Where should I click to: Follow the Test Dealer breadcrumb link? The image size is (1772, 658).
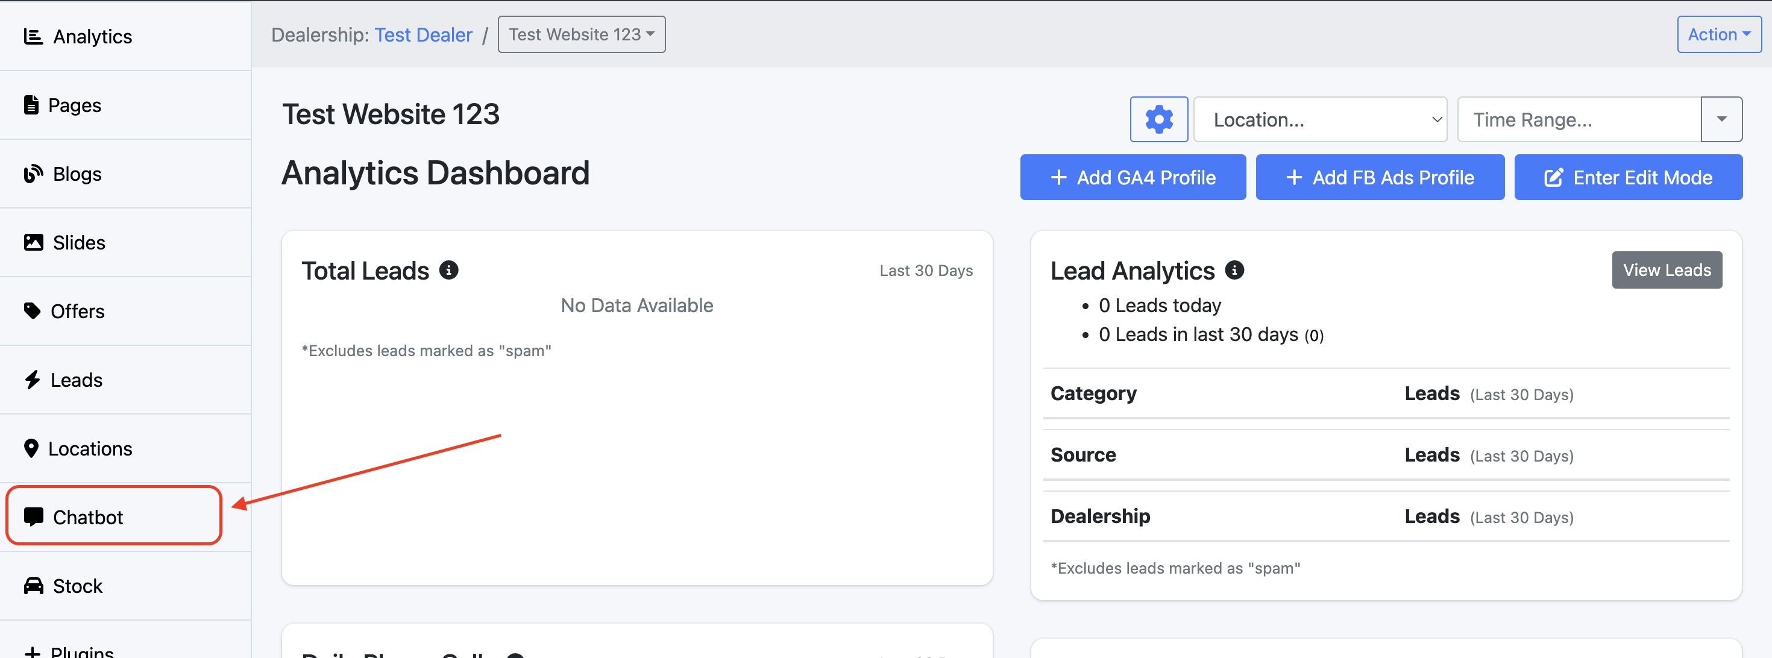pyautogui.click(x=423, y=34)
